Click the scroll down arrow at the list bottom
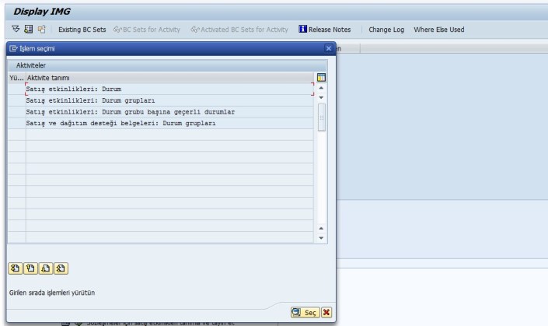The height and width of the screenshot is (326, 548). click(322, 237)
